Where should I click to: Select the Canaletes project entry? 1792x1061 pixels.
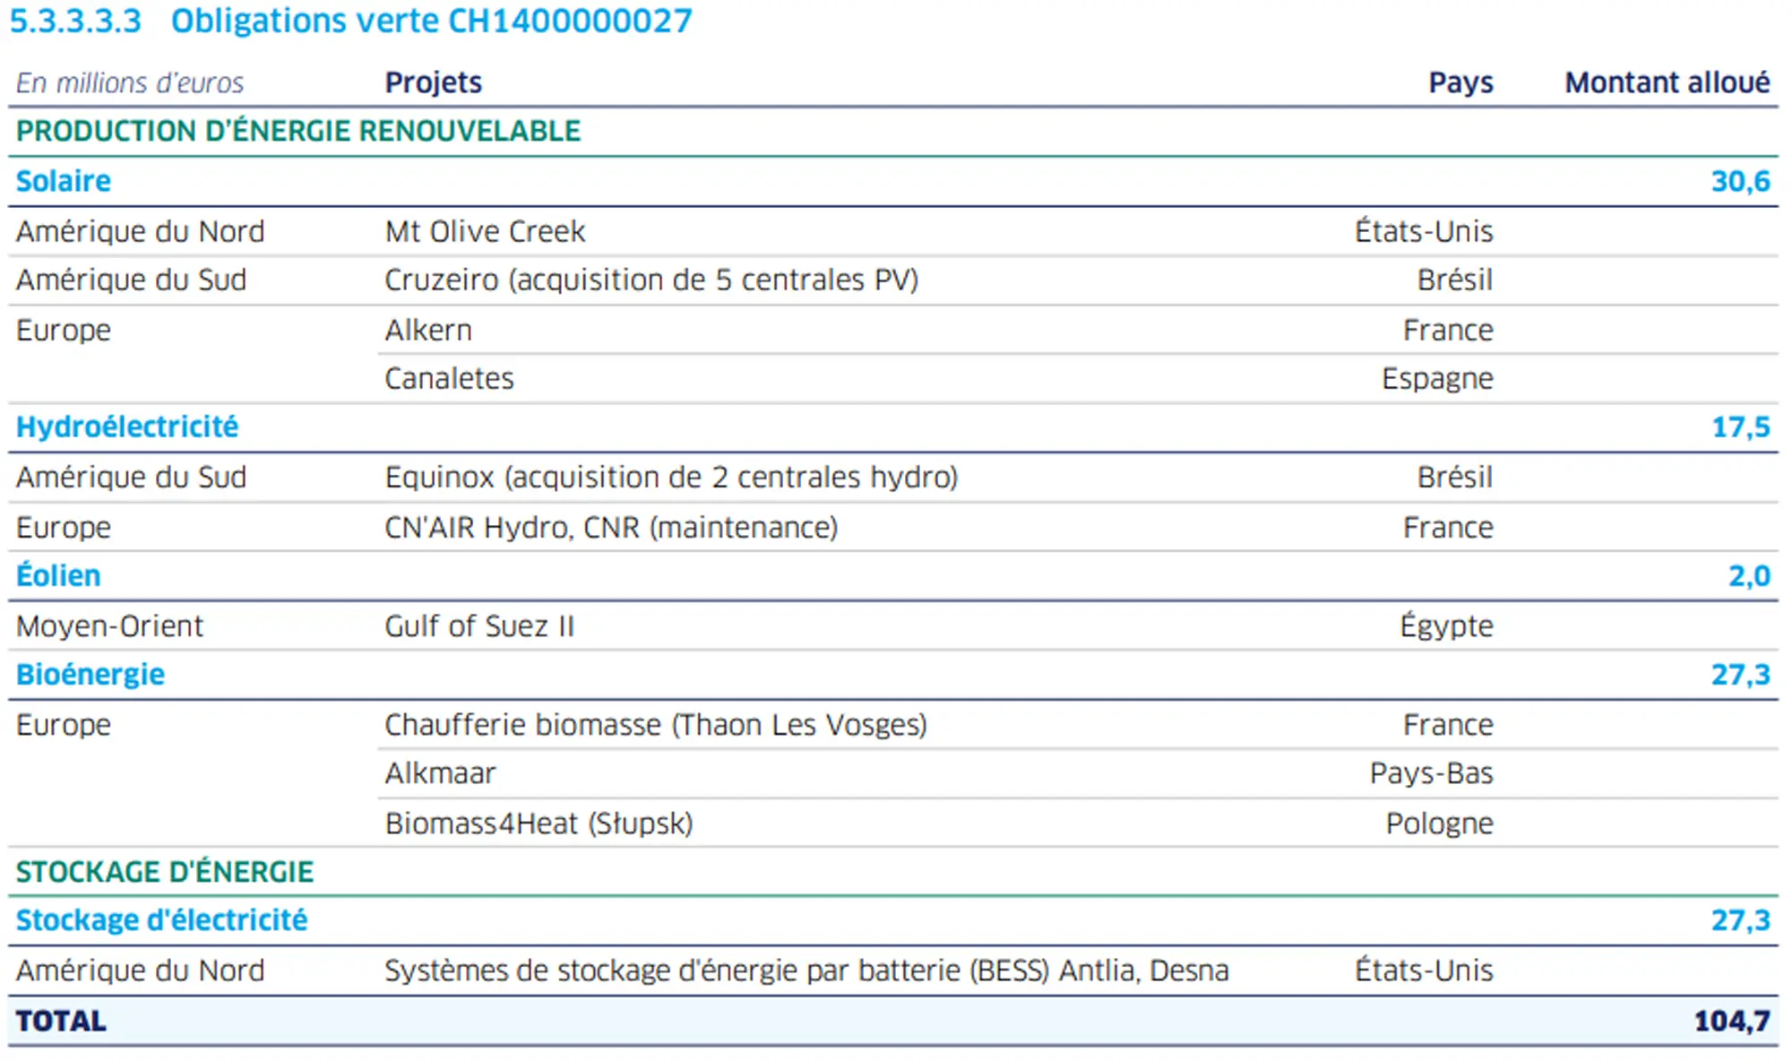[x=449, y=378]
